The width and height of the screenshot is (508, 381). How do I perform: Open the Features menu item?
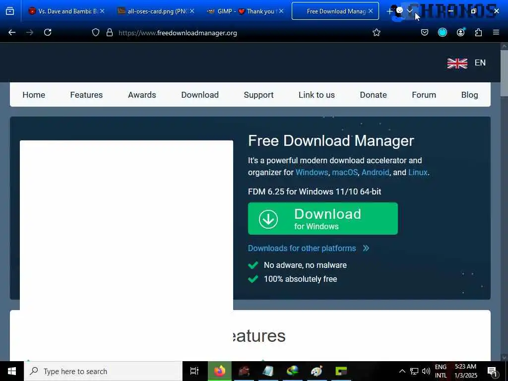(x=86, y=95)
